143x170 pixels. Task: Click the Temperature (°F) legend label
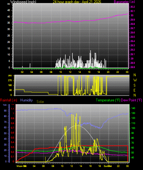(x=108, y=100)
